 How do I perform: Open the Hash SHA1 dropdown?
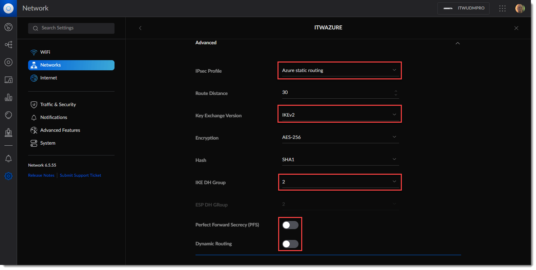(340, 159)
